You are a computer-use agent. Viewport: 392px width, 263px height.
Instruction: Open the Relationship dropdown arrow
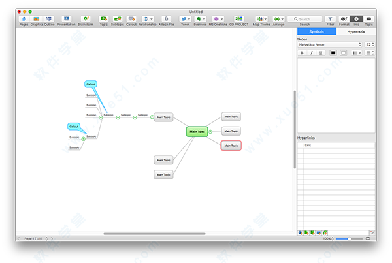pyautogui.click(x=152, y=19)
